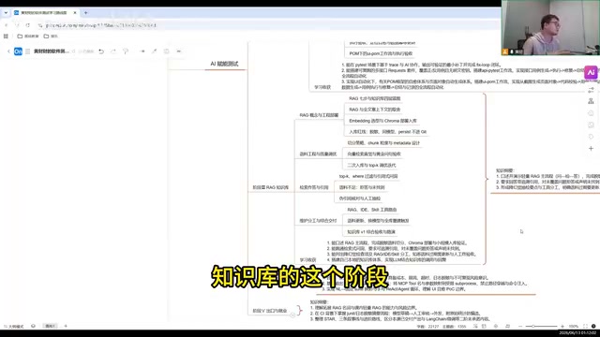Select the 'top-k、where' filter node
The height and width of the screenshot is (337, 600).
[368, 176]
